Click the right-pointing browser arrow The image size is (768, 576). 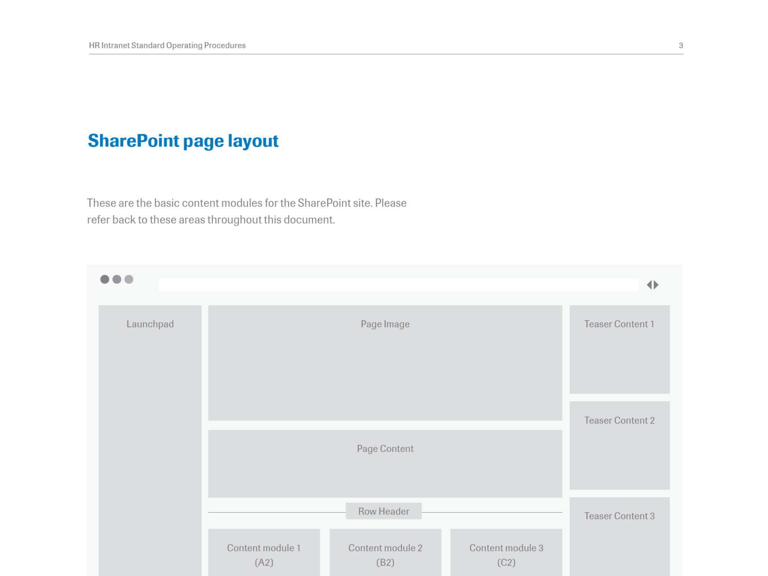point(656,285)
